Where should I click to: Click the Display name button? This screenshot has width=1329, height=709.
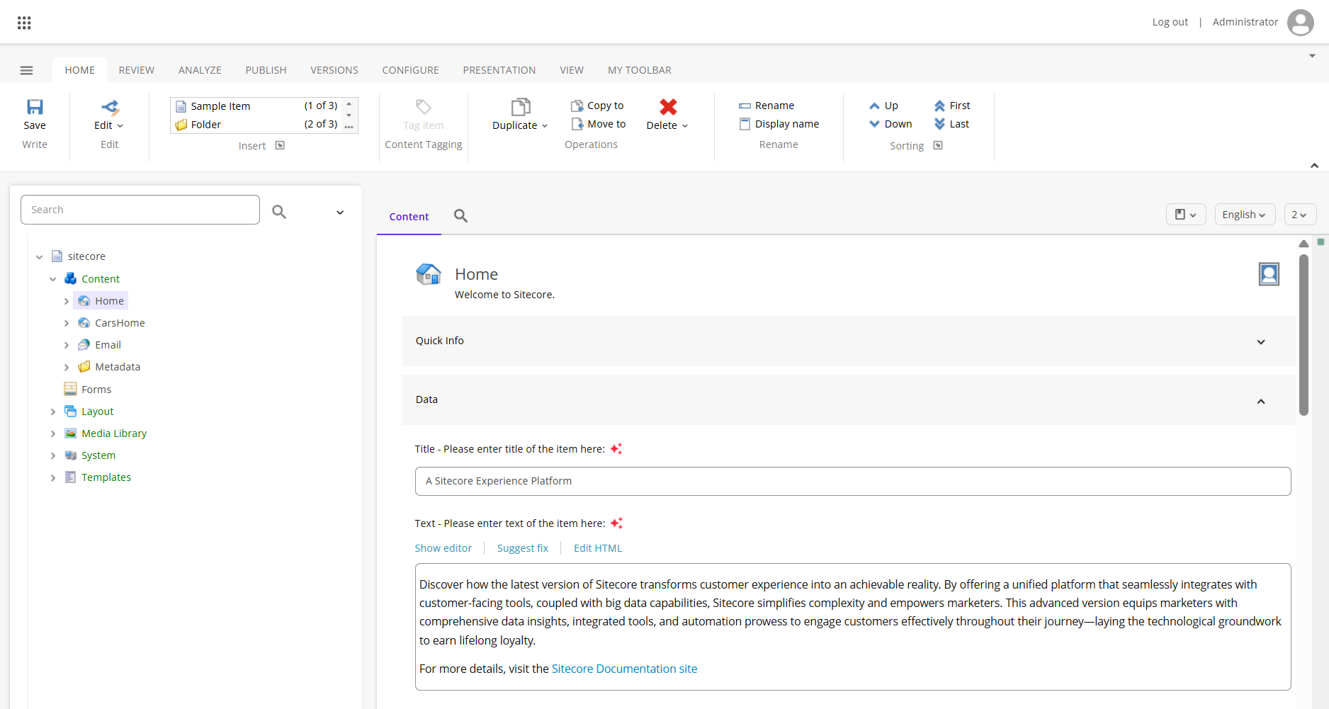pos(779,124)
